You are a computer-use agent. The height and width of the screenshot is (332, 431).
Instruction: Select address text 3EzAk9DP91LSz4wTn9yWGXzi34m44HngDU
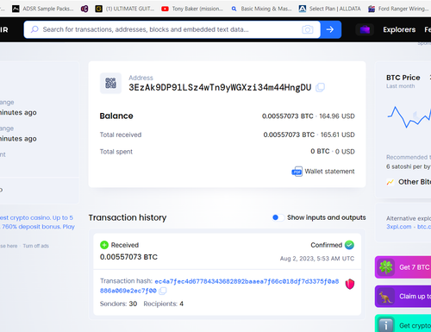[x=220, y=87]
